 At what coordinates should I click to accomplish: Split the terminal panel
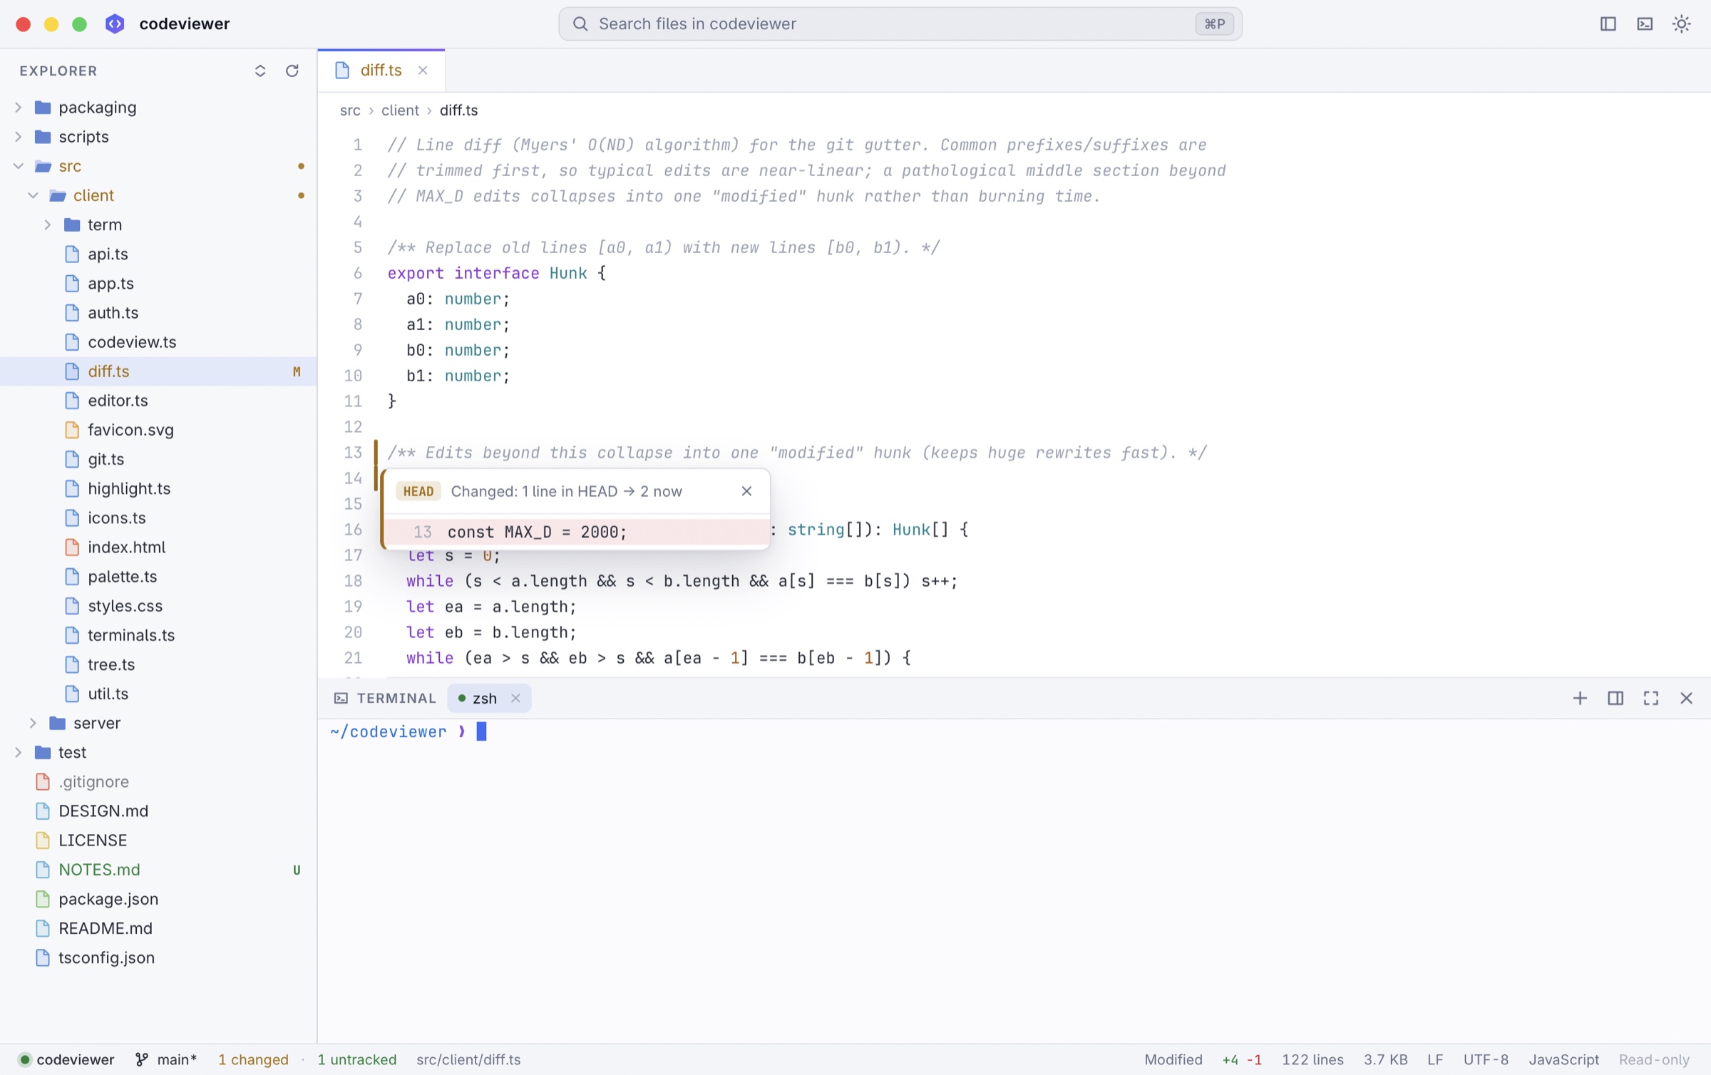tap(1615, 698)
